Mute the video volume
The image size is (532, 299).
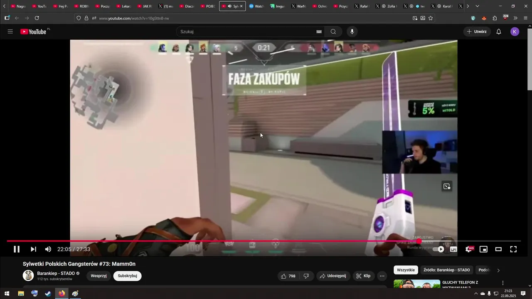click(48, 249)
